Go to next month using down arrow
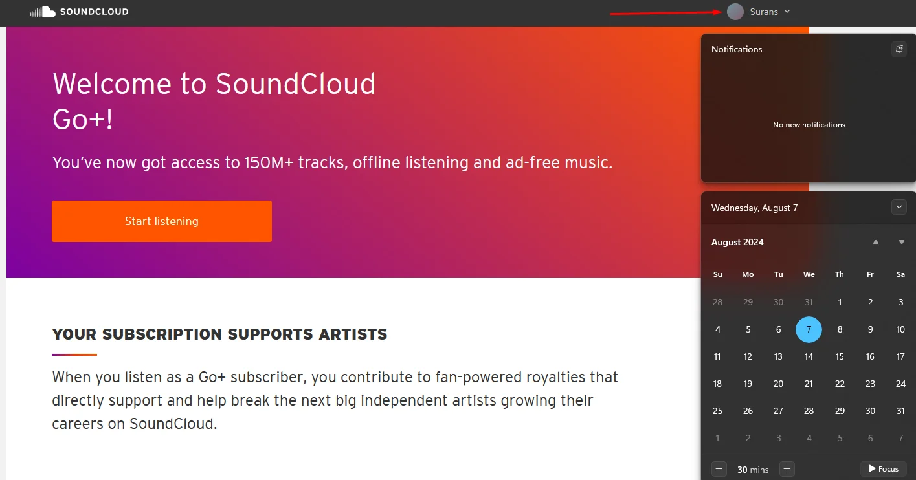The image size is (916, 480). click(x=902, y=242)
